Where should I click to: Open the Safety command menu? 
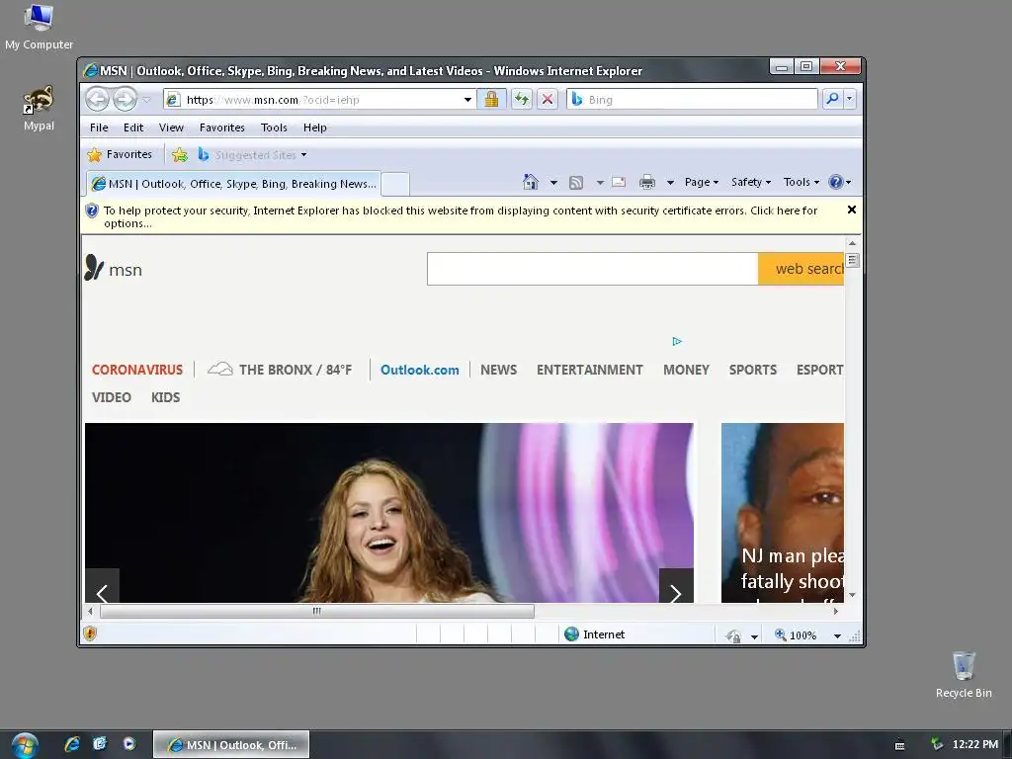[751, 182]
